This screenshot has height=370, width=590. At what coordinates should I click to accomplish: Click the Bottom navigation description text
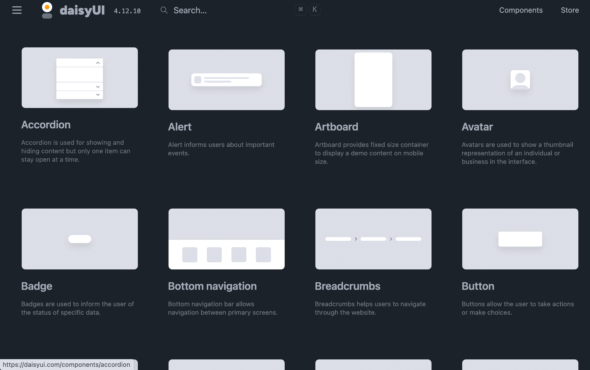(x=223, y=308)
